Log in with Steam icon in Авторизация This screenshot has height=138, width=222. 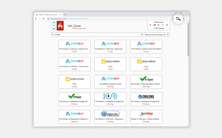coord(154,25)
